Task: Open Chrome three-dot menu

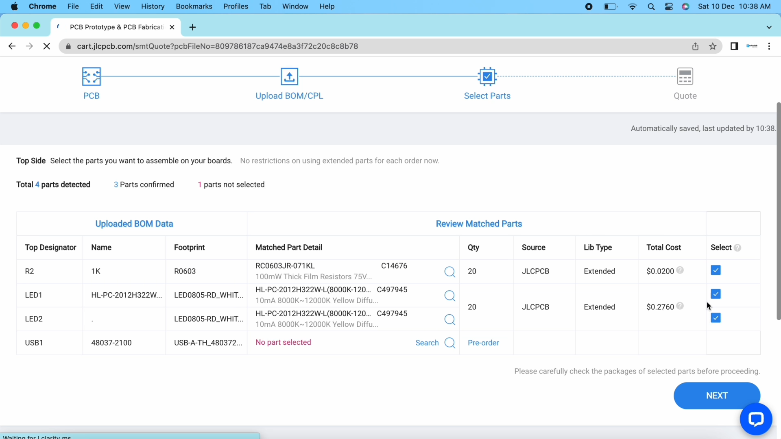Action: click(769, 46)
